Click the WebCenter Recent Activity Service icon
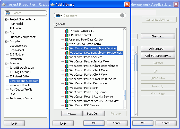The height and width of the screenshot is (129, 180). point(66,96)
